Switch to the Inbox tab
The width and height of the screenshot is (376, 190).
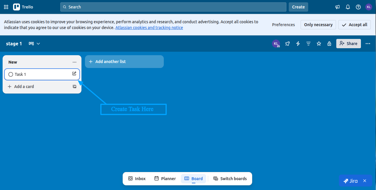point(137,179)
